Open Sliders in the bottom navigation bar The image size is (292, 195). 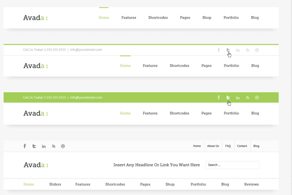55,184
